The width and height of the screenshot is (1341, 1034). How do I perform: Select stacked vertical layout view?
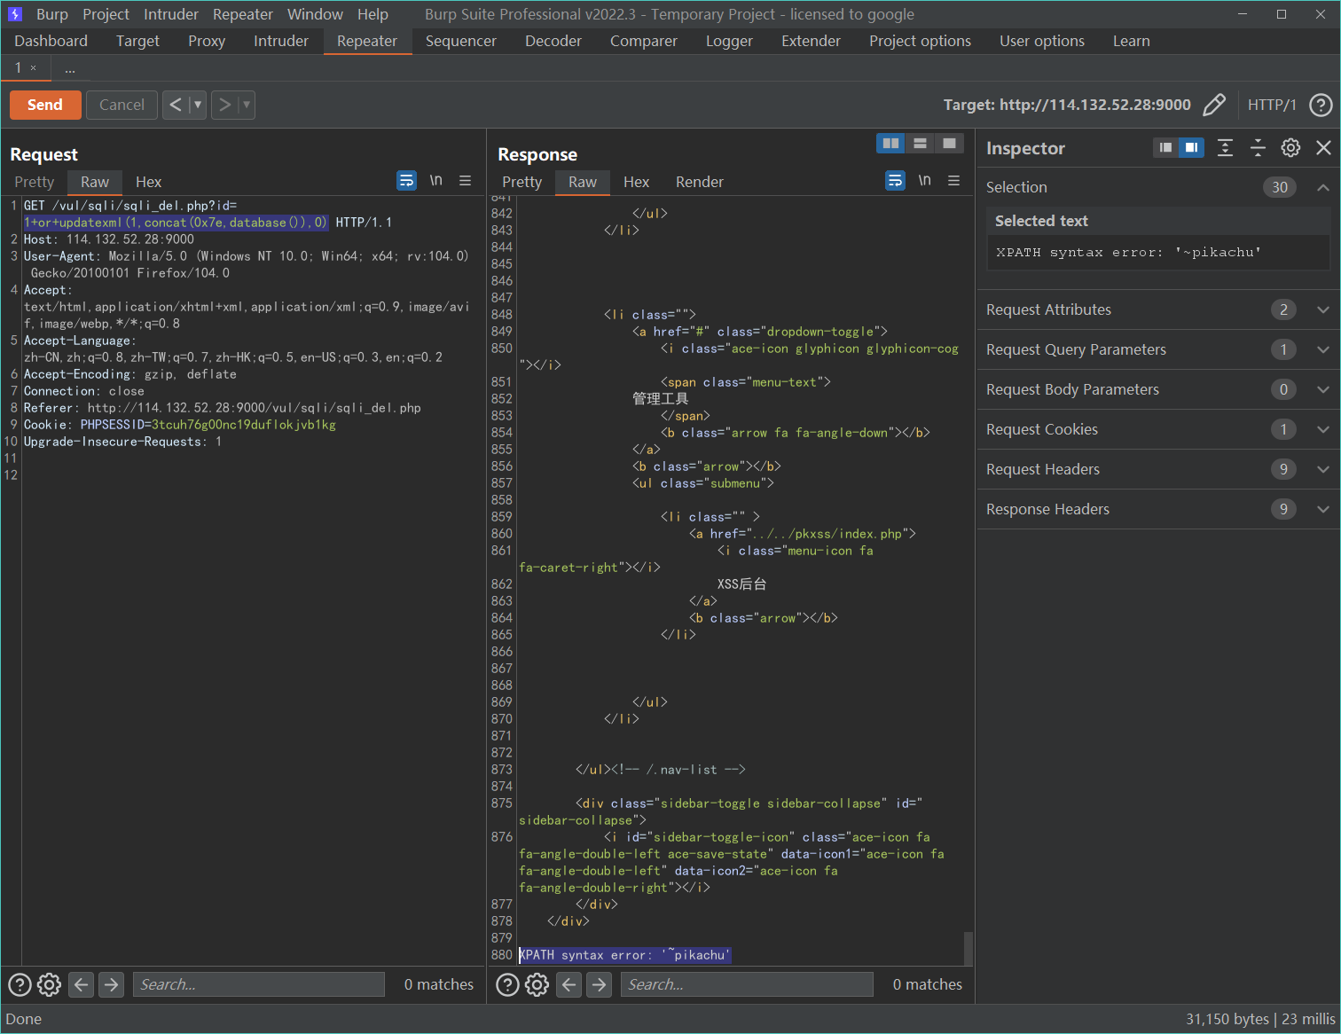920,143
